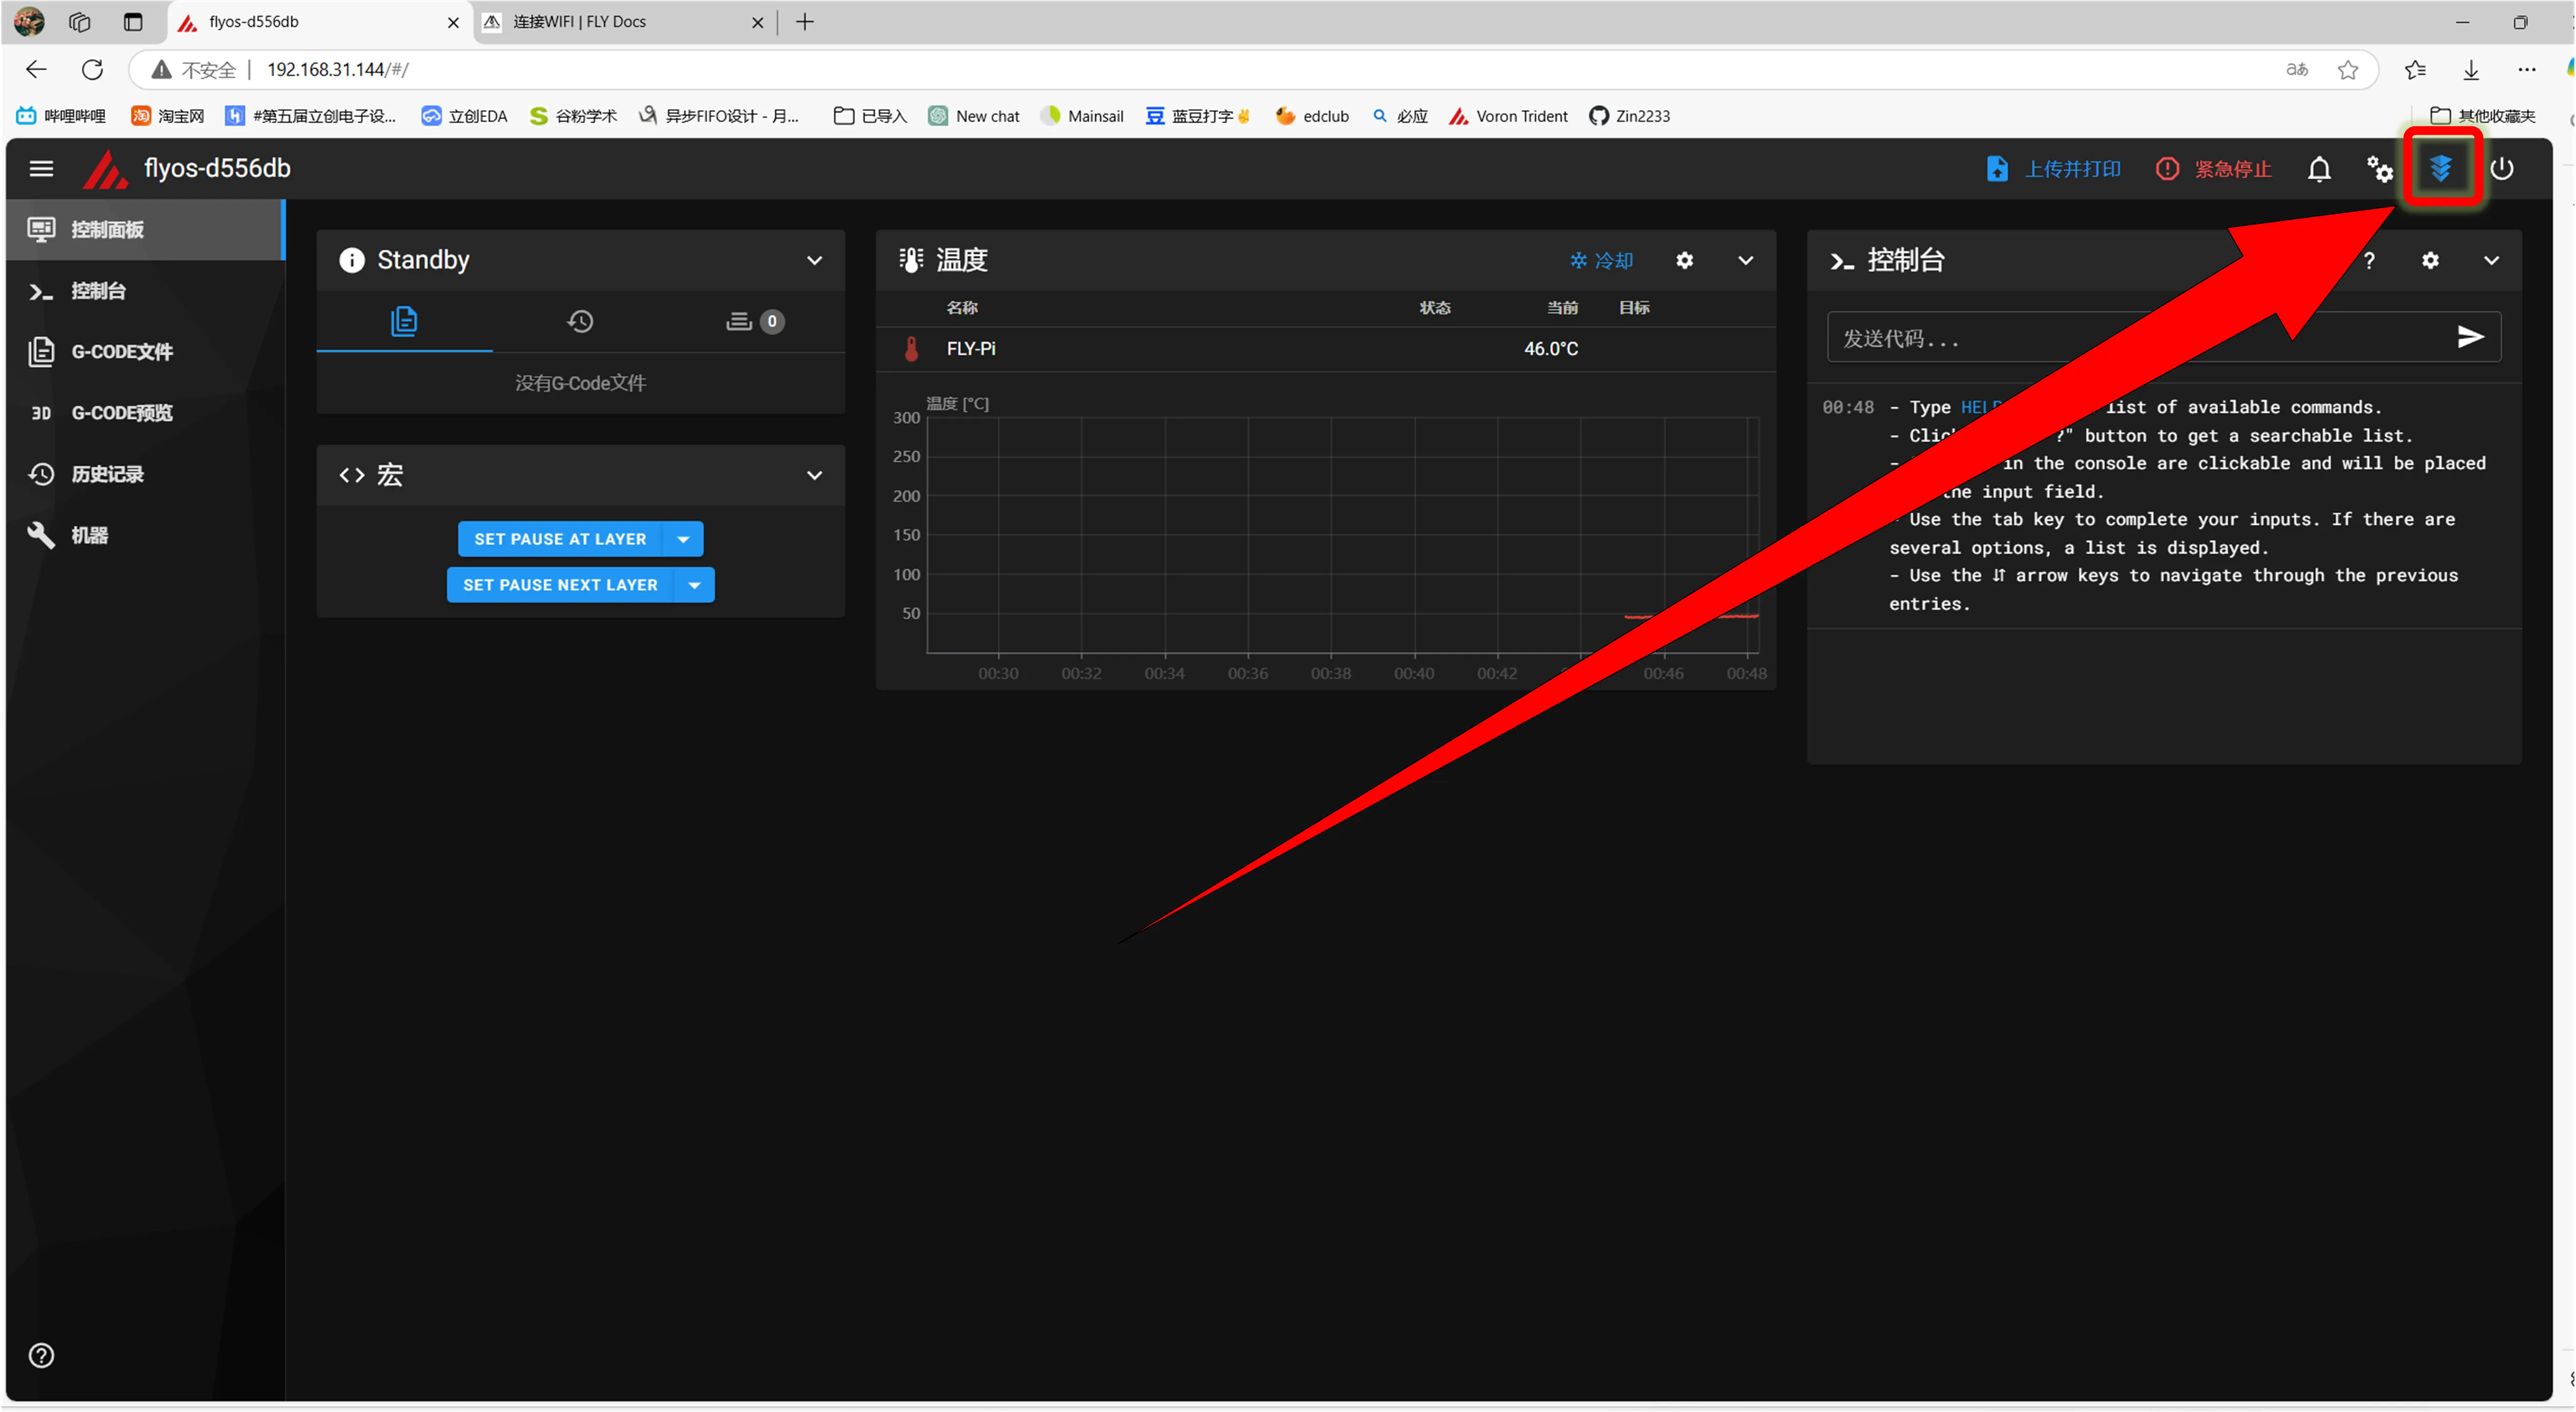Open the help icon at sidebar bottom
This screenshot has width=2576, height=1412.
[x=41, y=1355]
